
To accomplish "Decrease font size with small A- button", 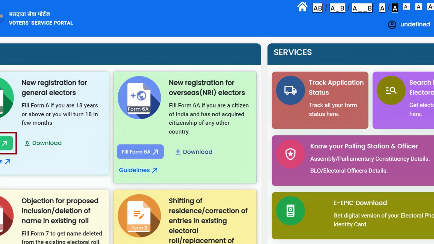I will [x=406, y=7].
